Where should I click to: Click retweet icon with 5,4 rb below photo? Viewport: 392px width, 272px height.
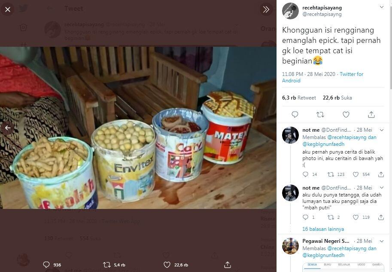[x=107, y=265]
